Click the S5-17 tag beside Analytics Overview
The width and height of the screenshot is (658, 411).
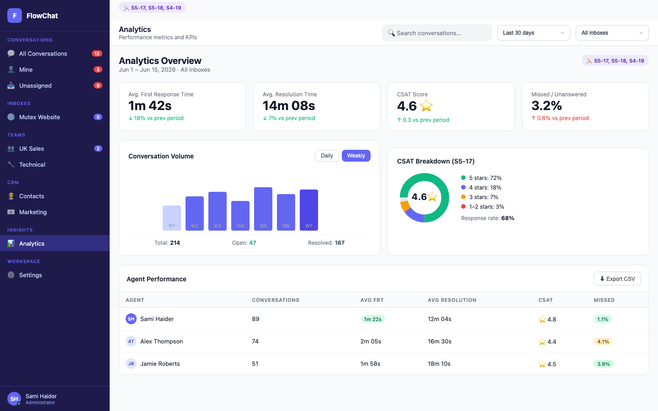(615, 61)
